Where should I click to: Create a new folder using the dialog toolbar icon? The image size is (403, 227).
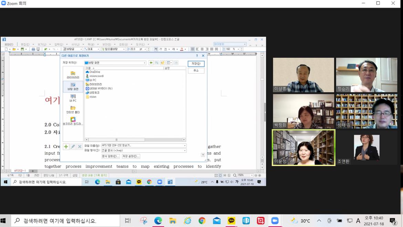pyautogui.click(x=162, y=63)
